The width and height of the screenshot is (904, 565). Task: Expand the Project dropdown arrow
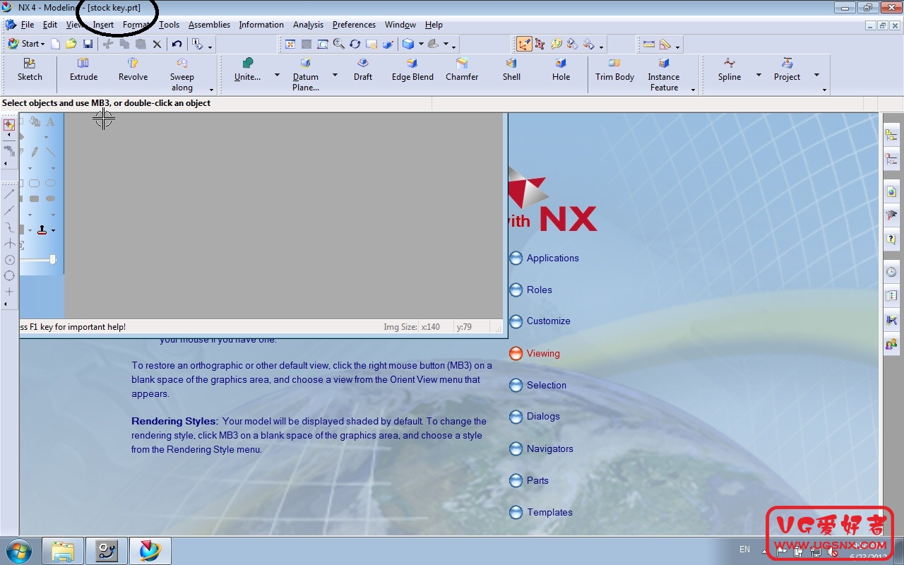click(816, 75)
